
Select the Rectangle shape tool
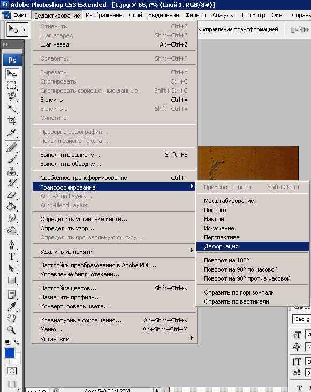coord(12,280)
